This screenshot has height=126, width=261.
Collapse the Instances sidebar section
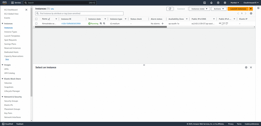tap(3, 23)
